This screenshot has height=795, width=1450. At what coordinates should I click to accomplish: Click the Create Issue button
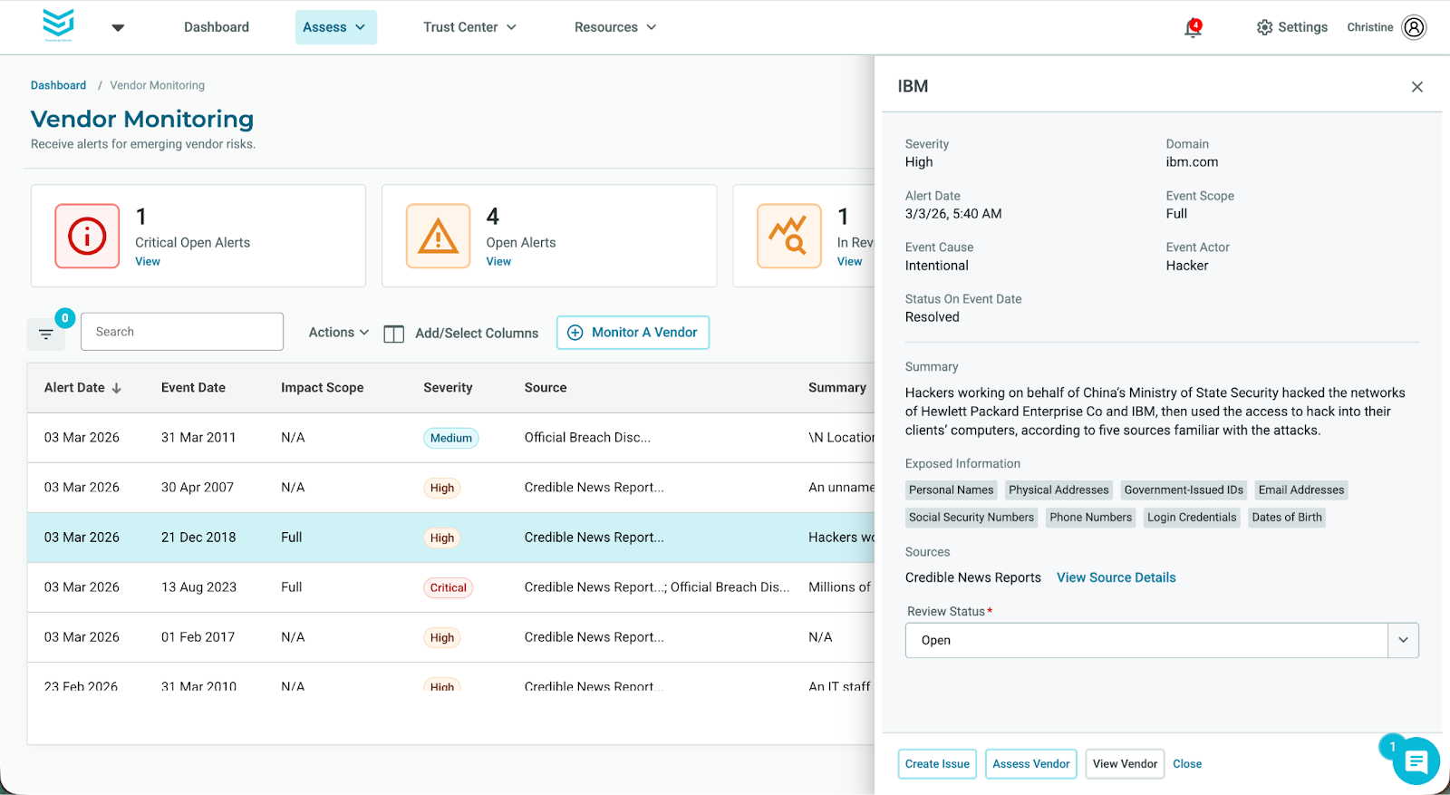tap(936, 764)
